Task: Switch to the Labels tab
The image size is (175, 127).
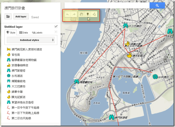Action: pos(37,33)
